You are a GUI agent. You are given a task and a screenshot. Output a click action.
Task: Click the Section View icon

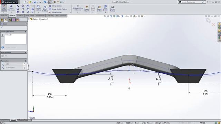tap(114, 16)
